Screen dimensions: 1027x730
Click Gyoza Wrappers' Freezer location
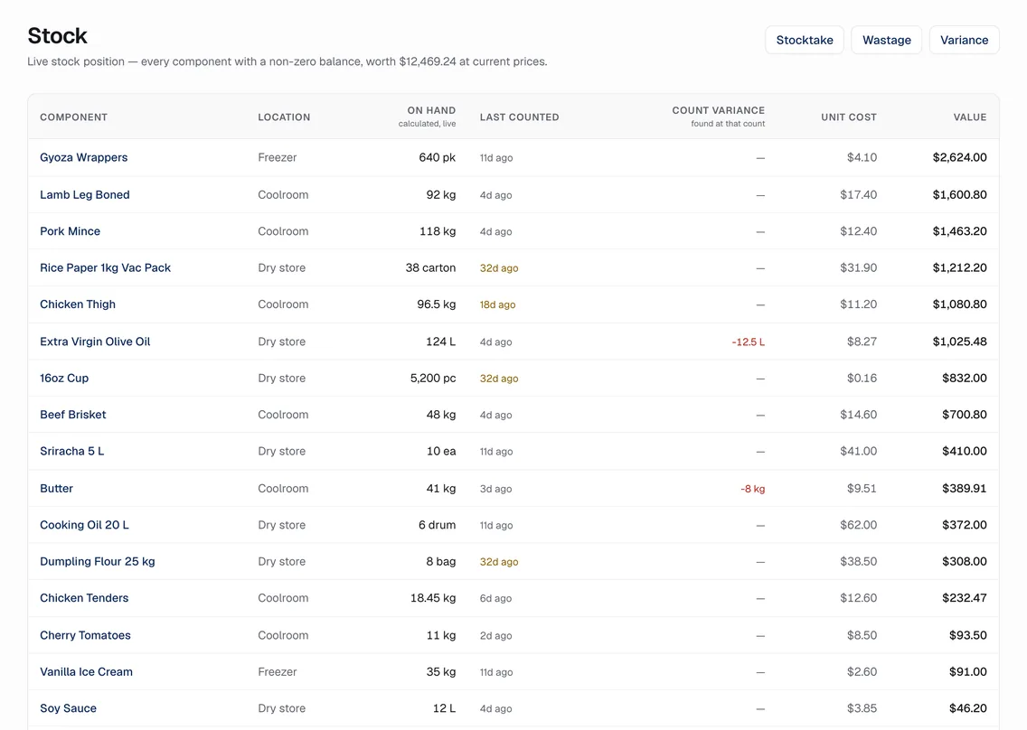click(x=277, y=158)
